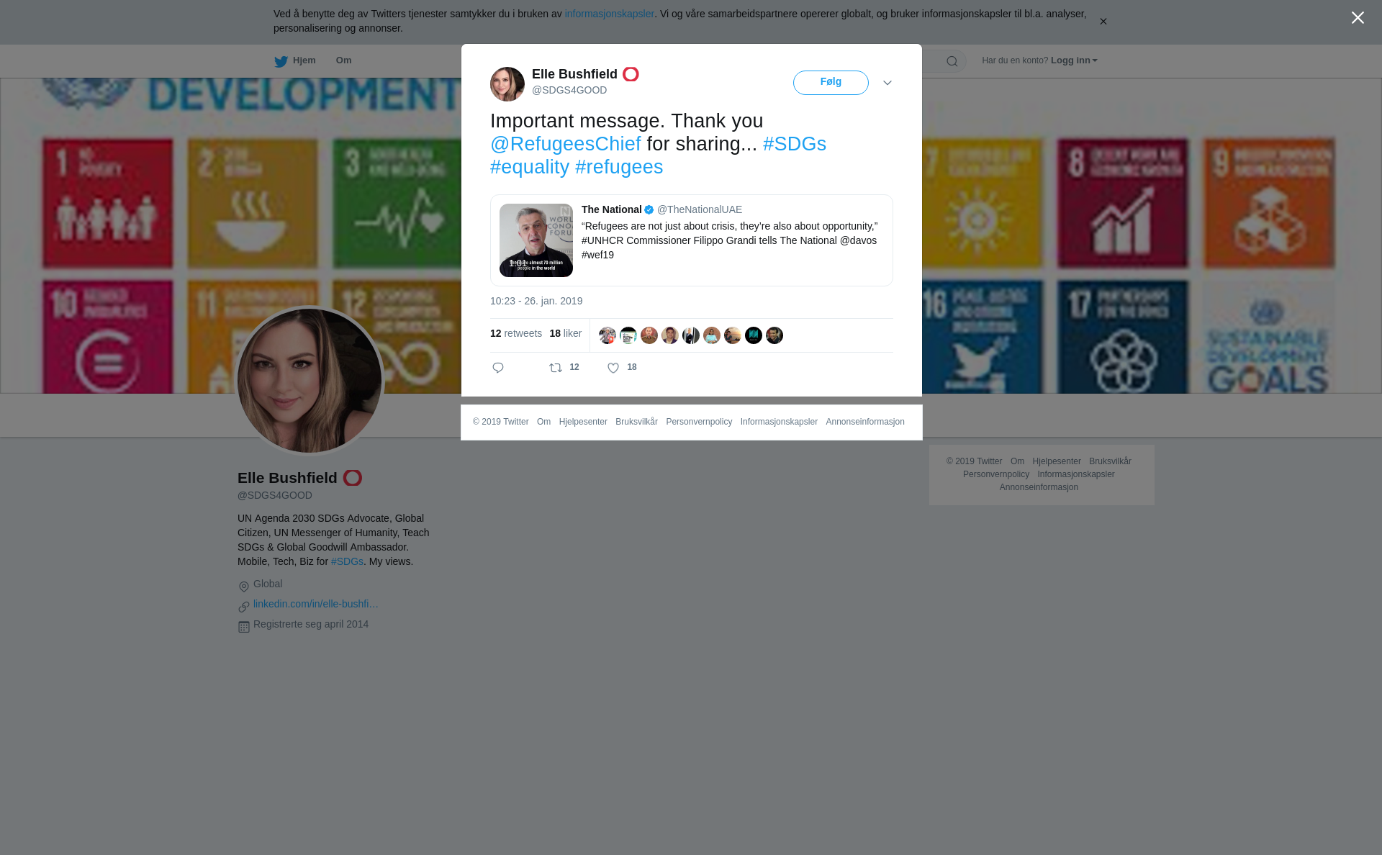
Task: Open Personvernpolicy in the tweet footer
Action: [x=699, y=422]
